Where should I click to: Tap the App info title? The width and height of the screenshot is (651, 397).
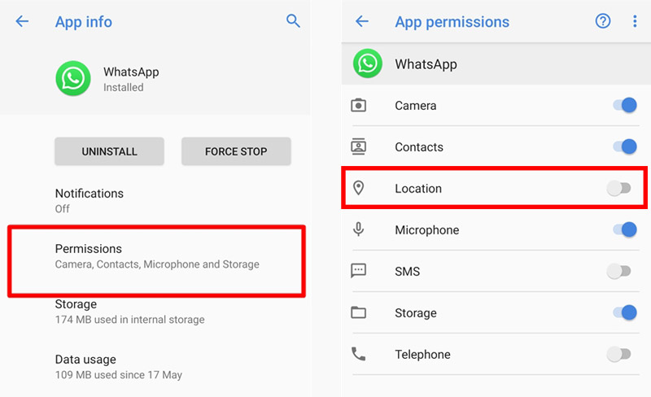84,22
